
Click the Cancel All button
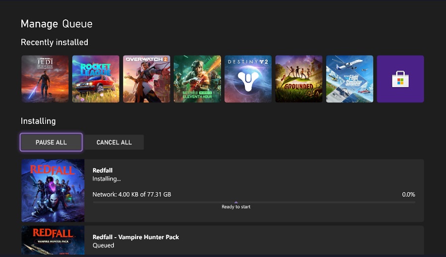coord(114,142)
